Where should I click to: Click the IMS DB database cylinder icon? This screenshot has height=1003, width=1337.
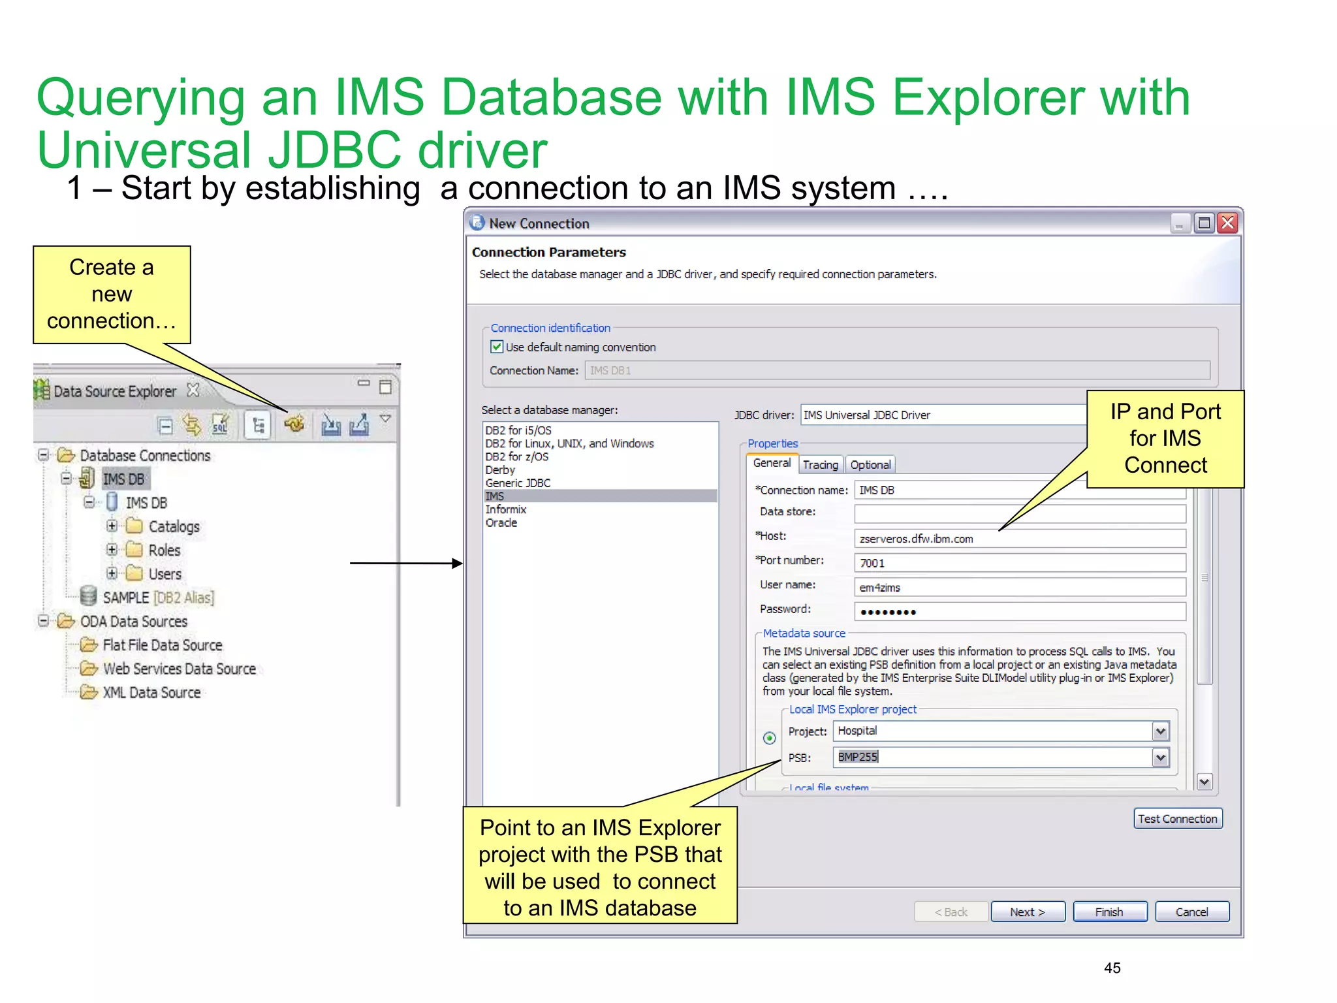(112, 502)
